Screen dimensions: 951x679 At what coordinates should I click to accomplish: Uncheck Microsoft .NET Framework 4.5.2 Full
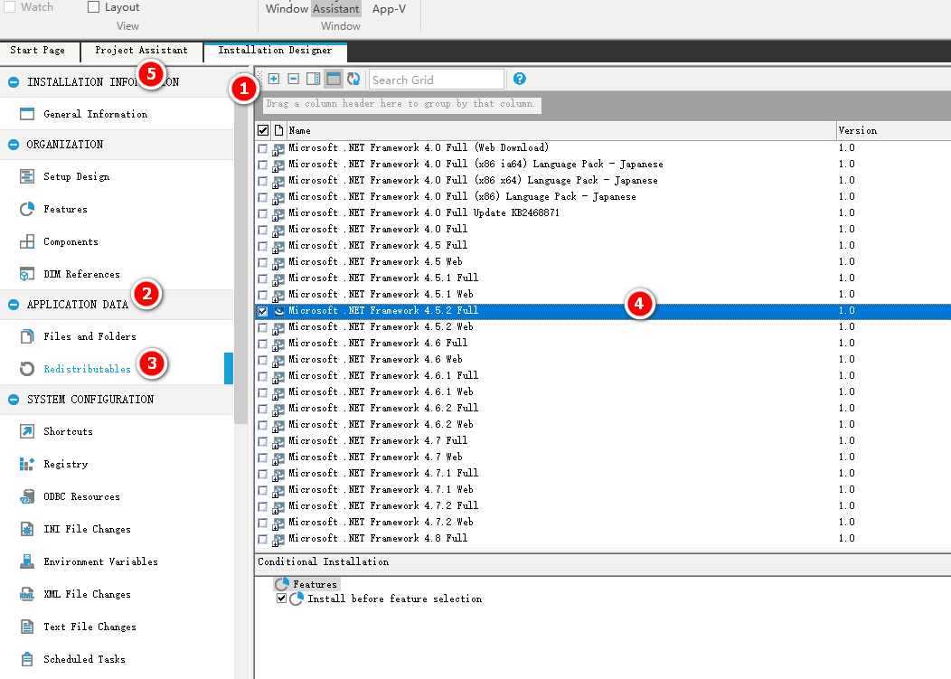[263, 311]
